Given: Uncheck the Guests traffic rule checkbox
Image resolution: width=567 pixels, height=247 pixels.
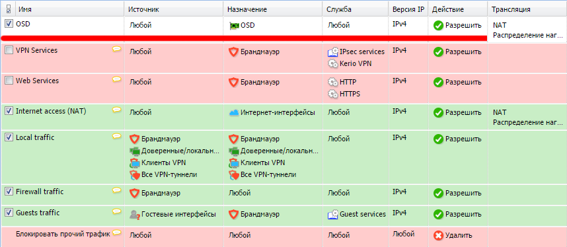Looking at the screenshot, I should [x=9, y=213].
